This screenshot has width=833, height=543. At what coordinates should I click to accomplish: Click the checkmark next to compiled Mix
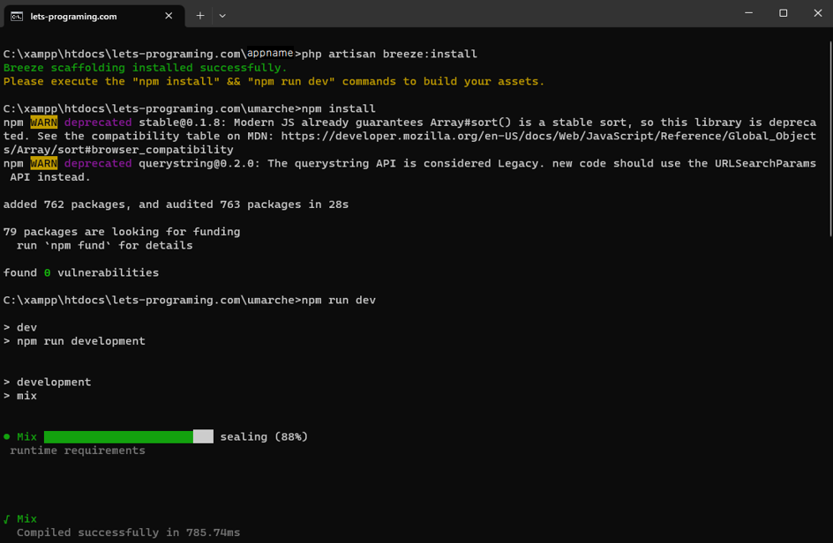coord(7,519)
